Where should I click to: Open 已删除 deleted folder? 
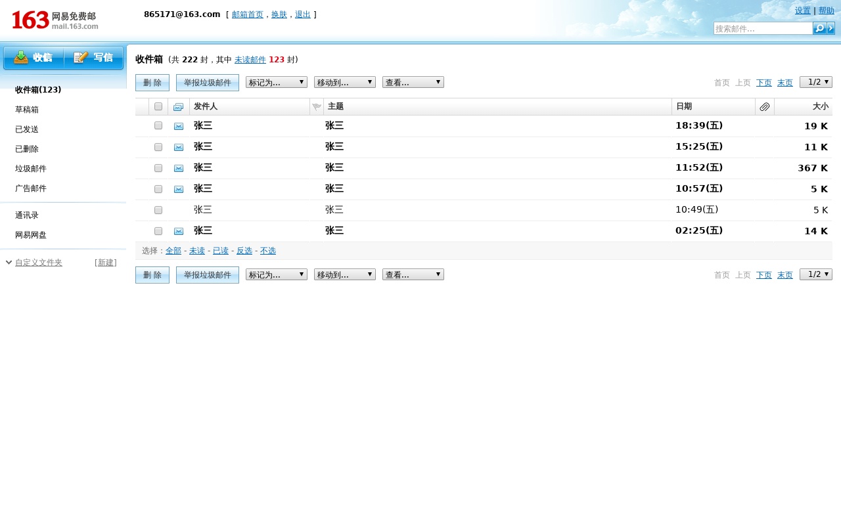[x=27, y=149]
